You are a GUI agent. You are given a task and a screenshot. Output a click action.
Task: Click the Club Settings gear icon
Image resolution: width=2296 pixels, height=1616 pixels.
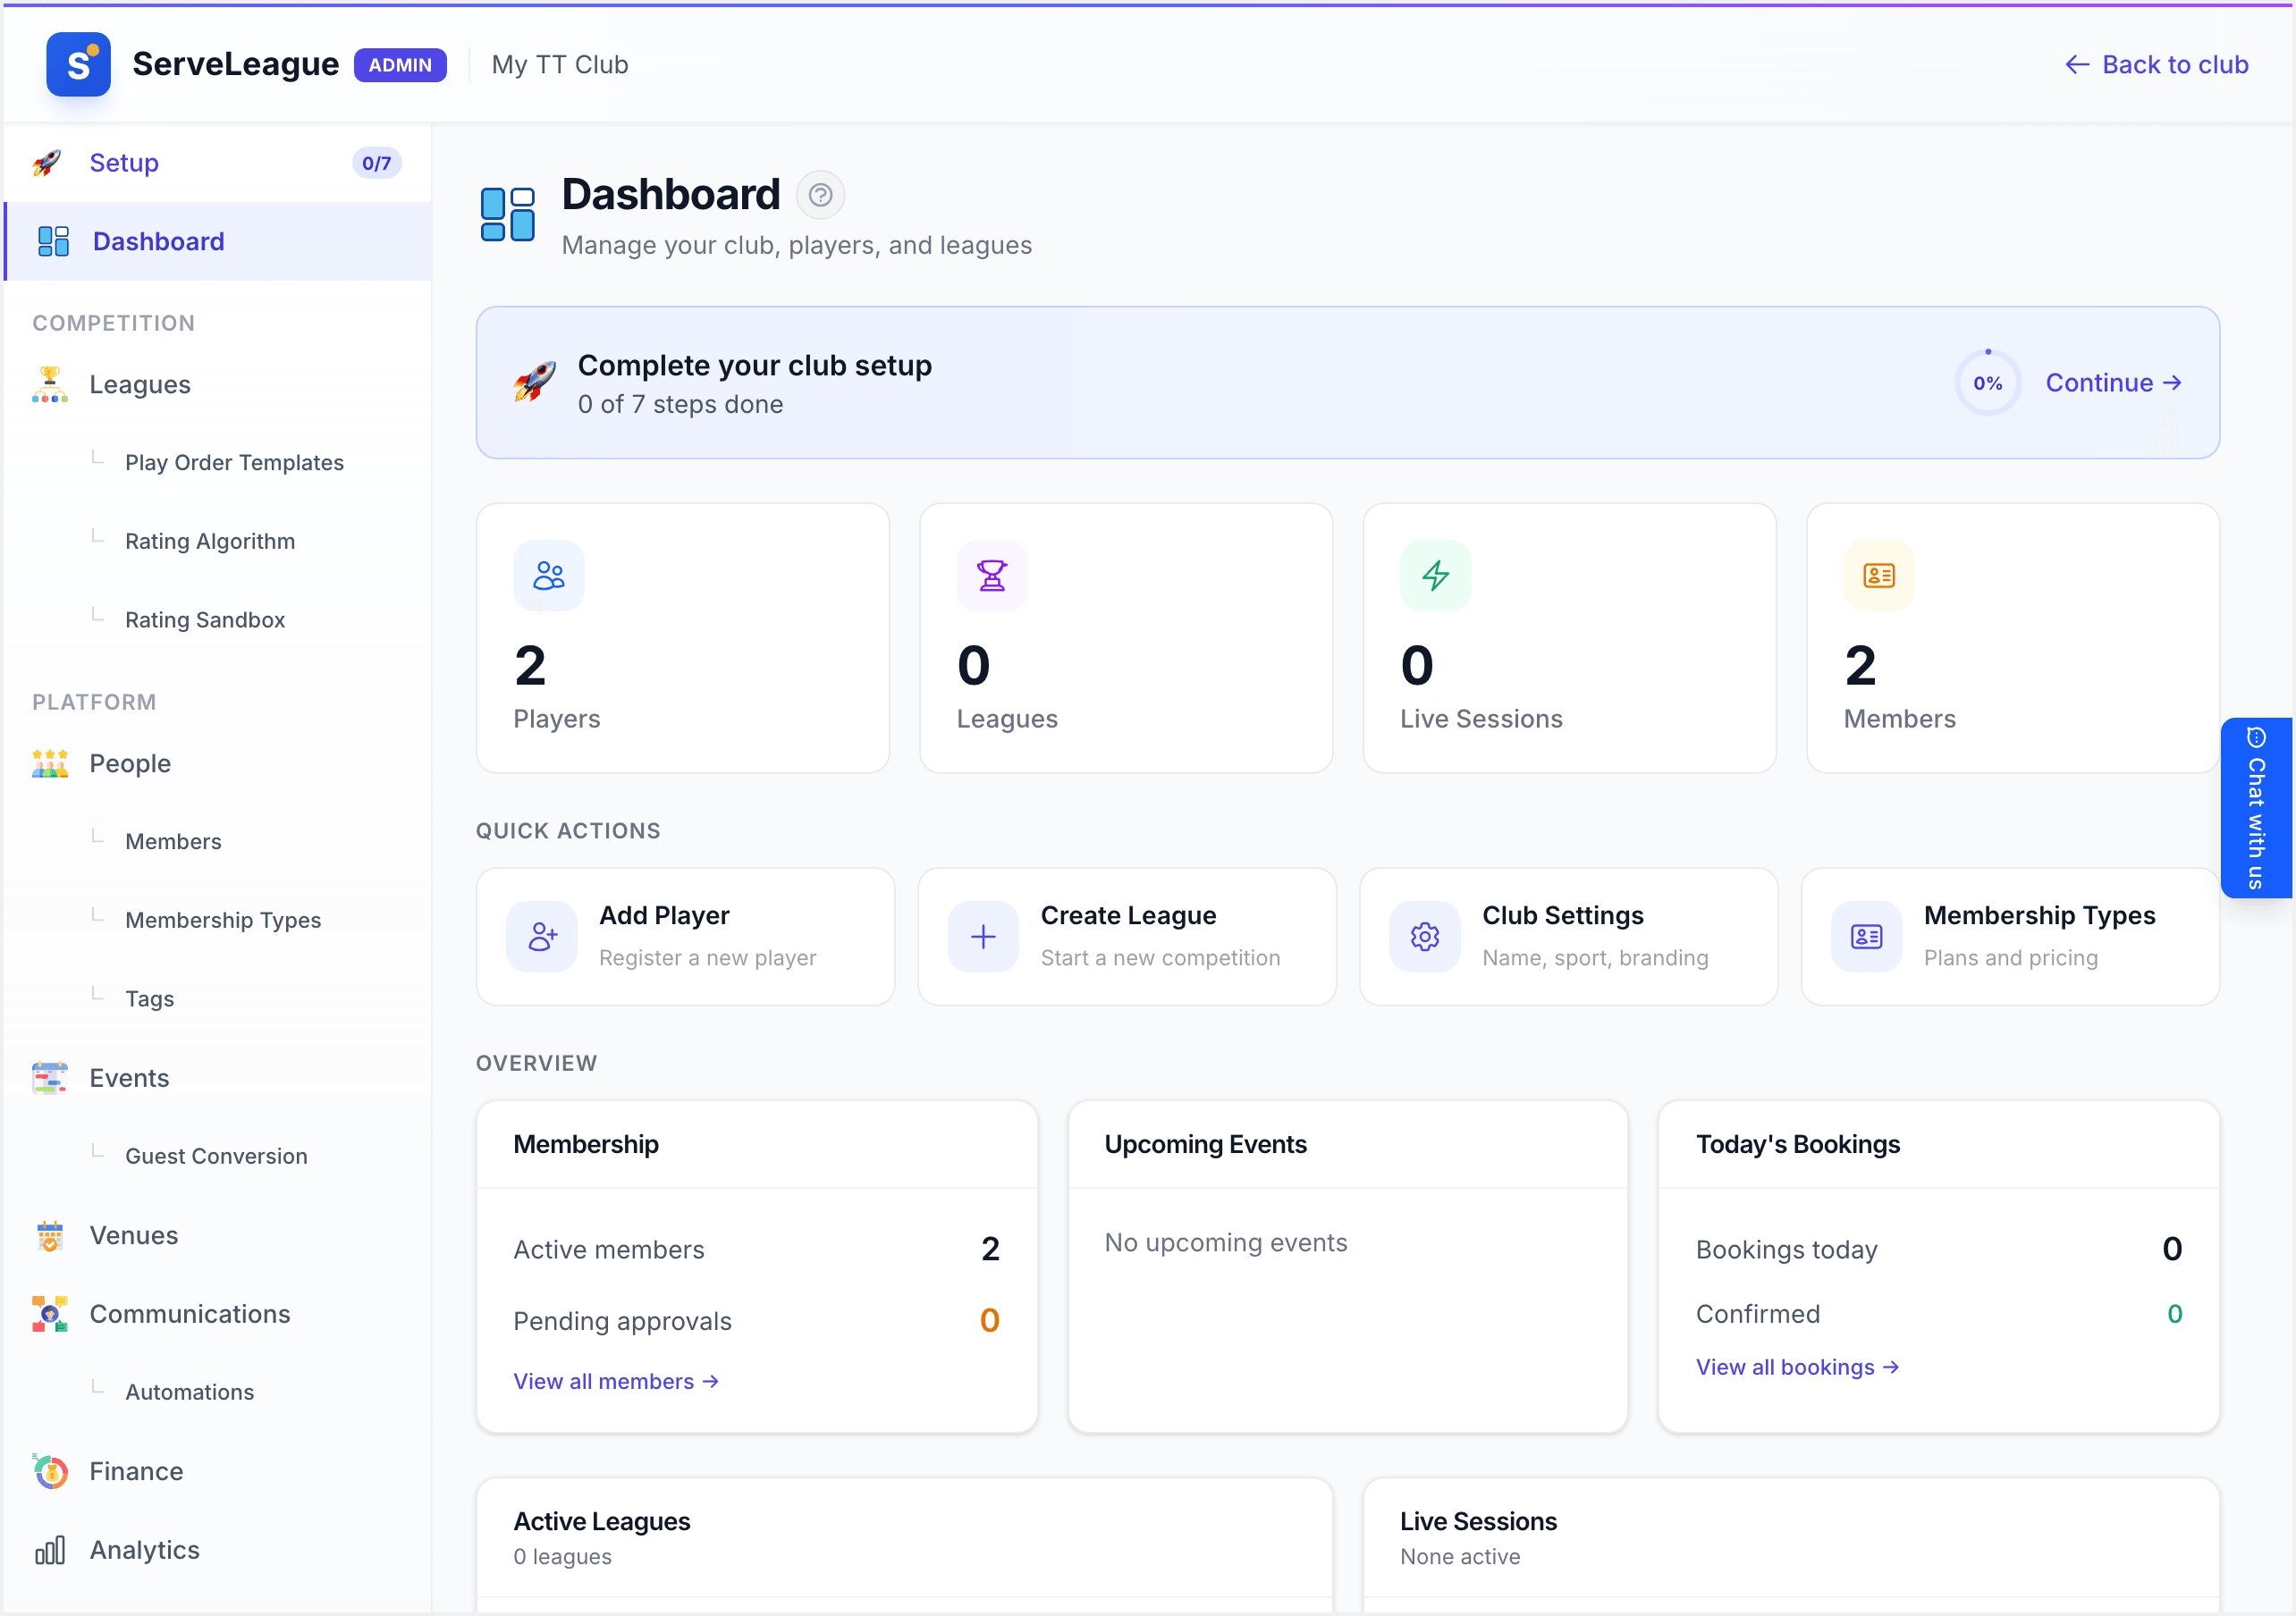point(1425,937)
